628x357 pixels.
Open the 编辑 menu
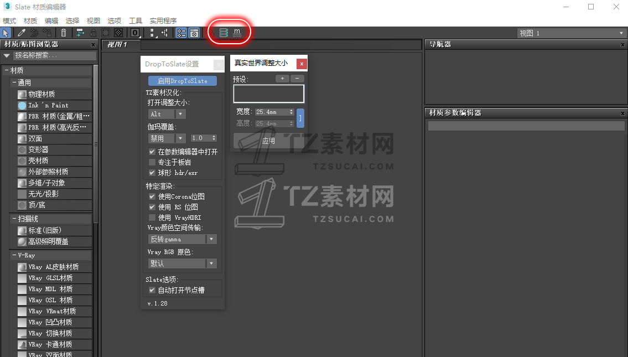[51, 21]
